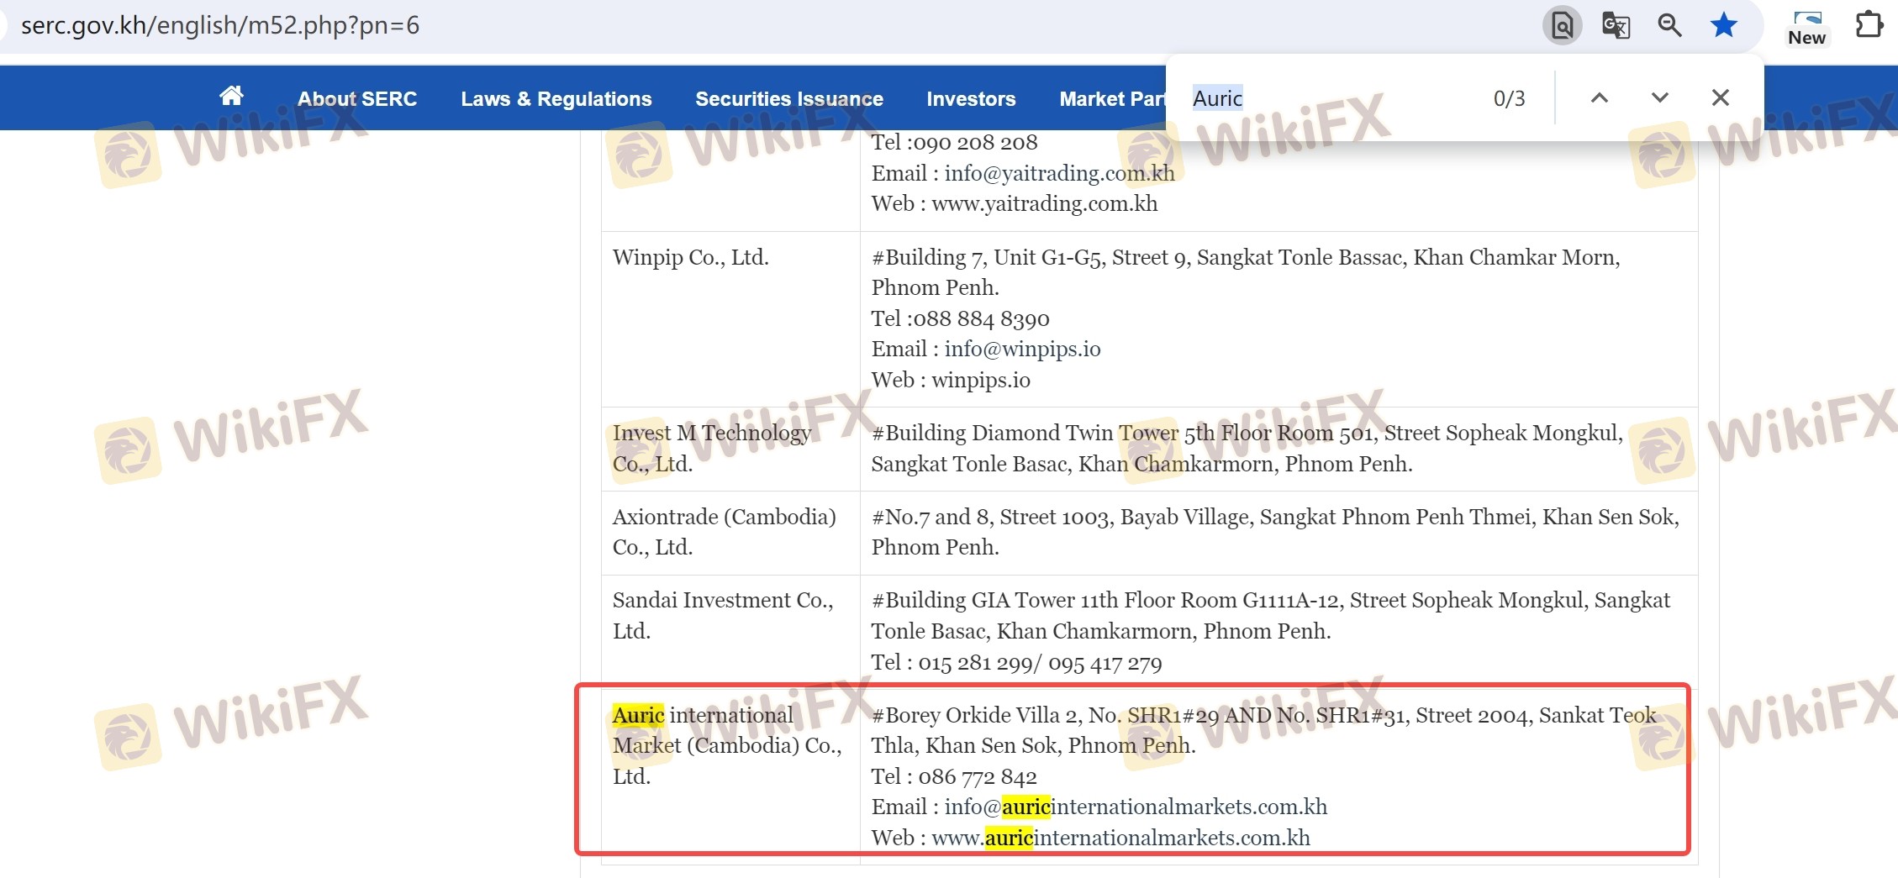Click the Axiontrade (Cambodia) Co., Ltd. name
This screenshot has width=1898, height=878.
725,532
